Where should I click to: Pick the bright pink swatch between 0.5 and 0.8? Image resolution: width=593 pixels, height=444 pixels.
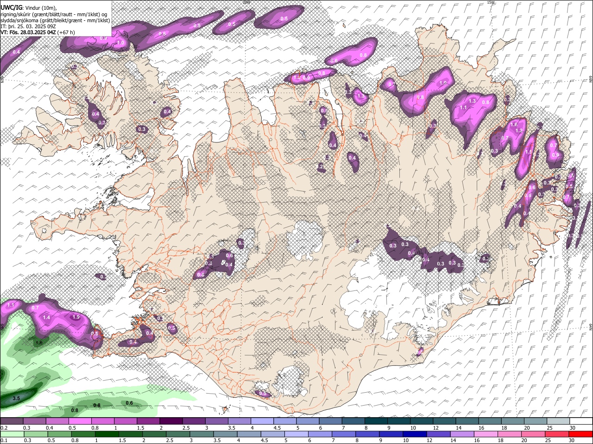(80, 421)
